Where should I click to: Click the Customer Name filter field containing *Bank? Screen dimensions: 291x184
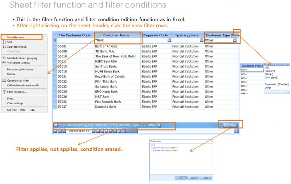click(x=118, y=40)
